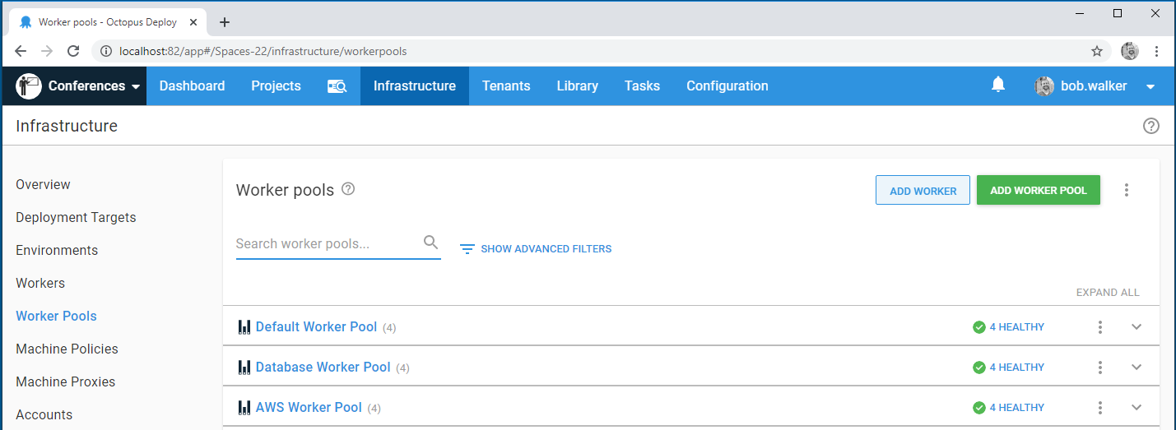This screenshot has width=1176, height=430.
Task: Go to the Tenants tab
Action: (x=505, y=86)
